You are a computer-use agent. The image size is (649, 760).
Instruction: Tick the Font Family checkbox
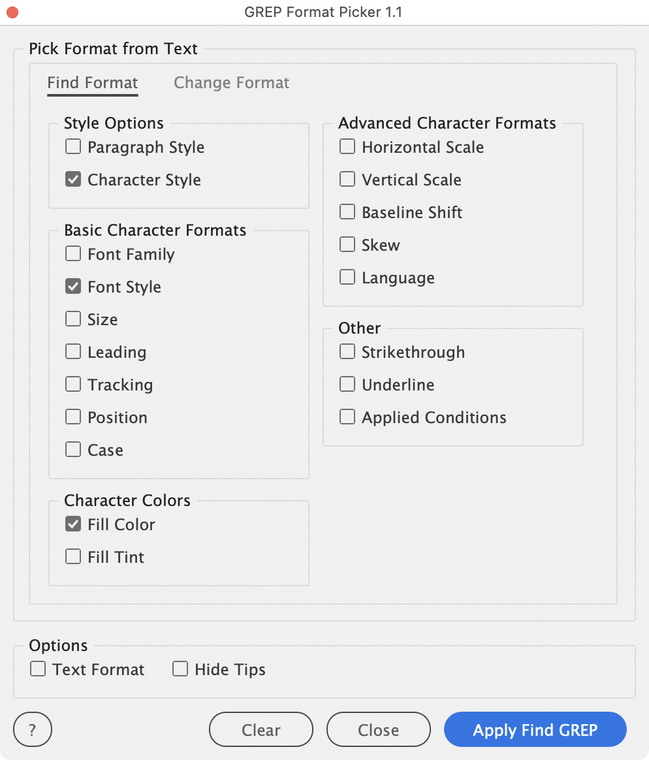(x=73, y=254)
